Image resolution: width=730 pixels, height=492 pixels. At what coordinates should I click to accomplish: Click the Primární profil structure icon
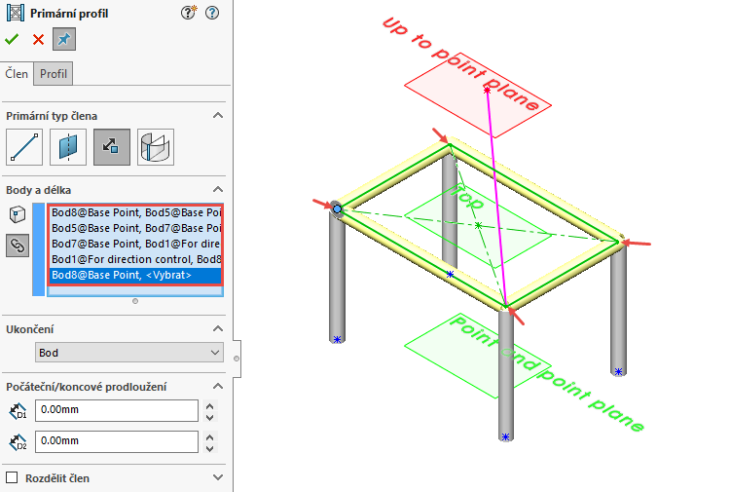16,13
